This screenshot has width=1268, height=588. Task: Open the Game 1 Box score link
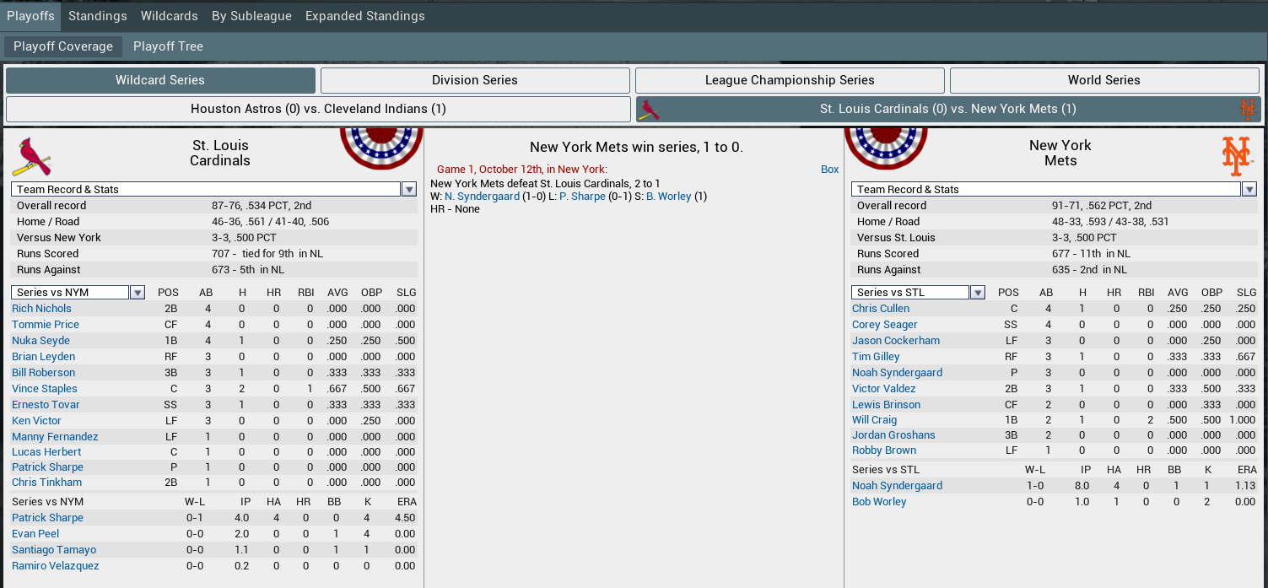coord(829,170)
